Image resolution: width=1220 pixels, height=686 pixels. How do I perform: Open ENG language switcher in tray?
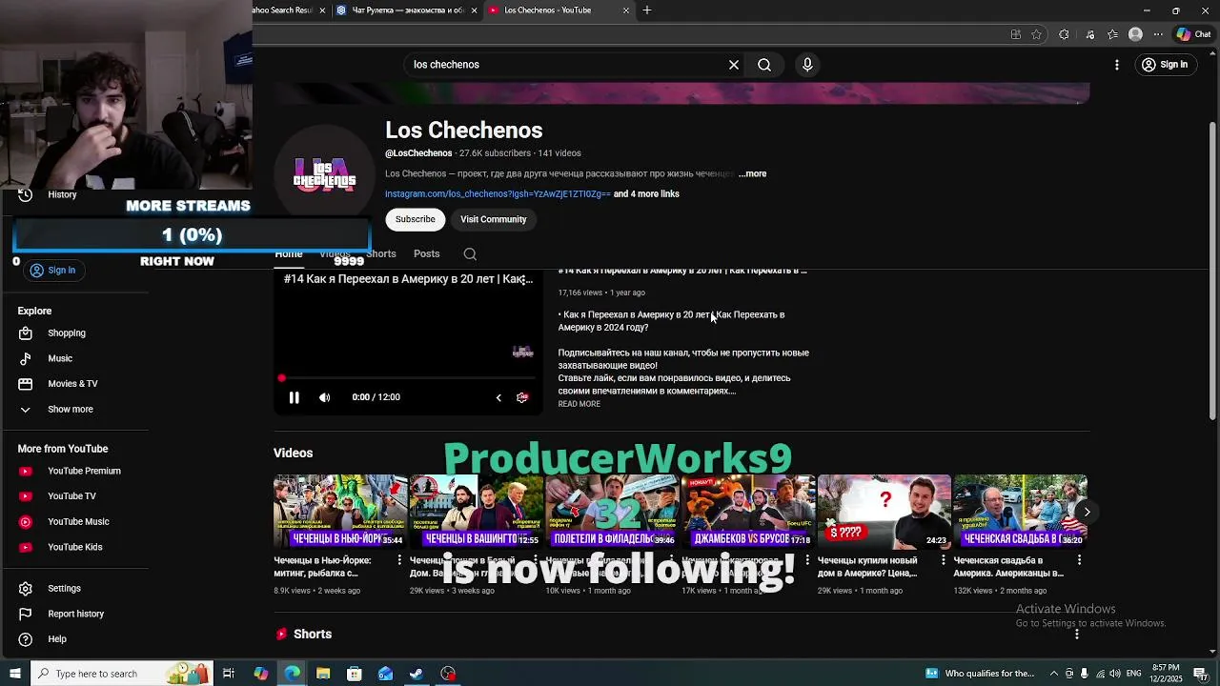[x=1133, y=674]
